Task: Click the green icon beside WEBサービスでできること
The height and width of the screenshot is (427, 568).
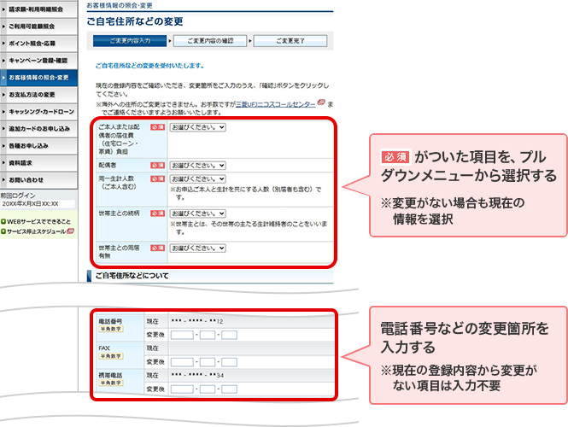Action: coord(3,222)
